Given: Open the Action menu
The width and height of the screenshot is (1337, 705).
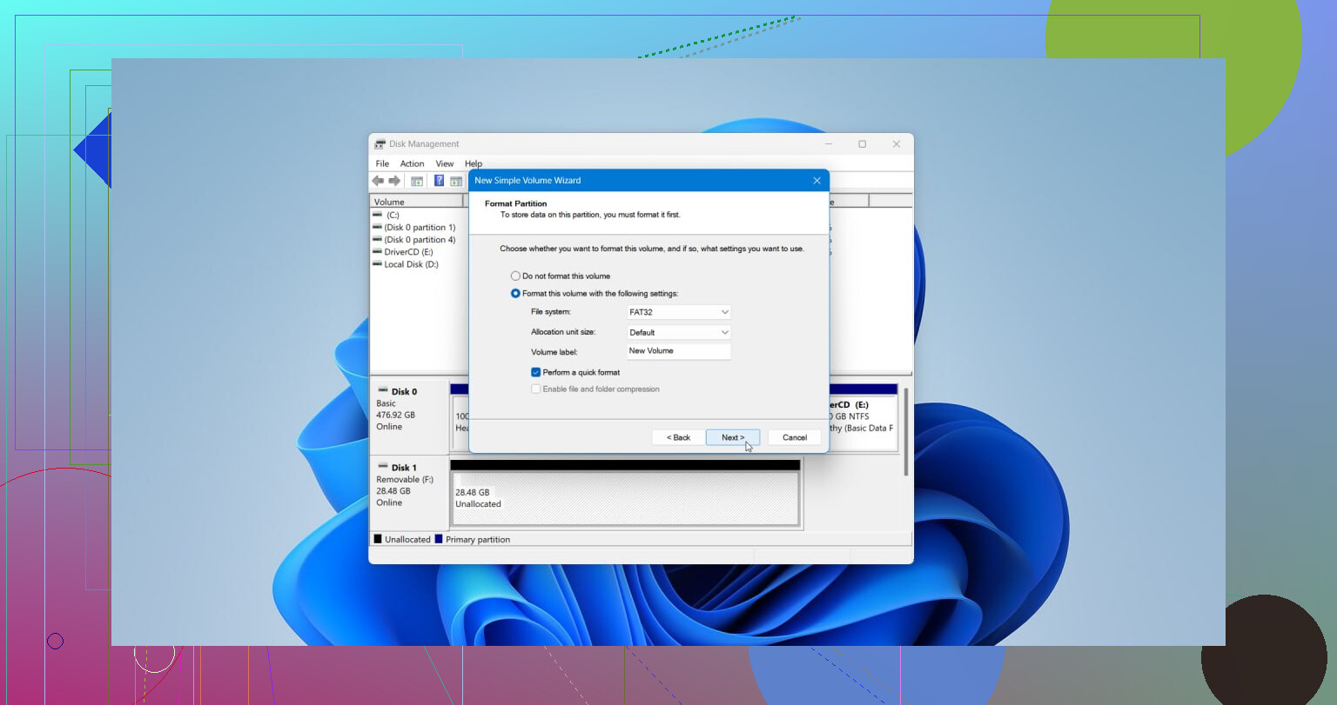Looking at the screenshot, I should [x=412, y=163].
